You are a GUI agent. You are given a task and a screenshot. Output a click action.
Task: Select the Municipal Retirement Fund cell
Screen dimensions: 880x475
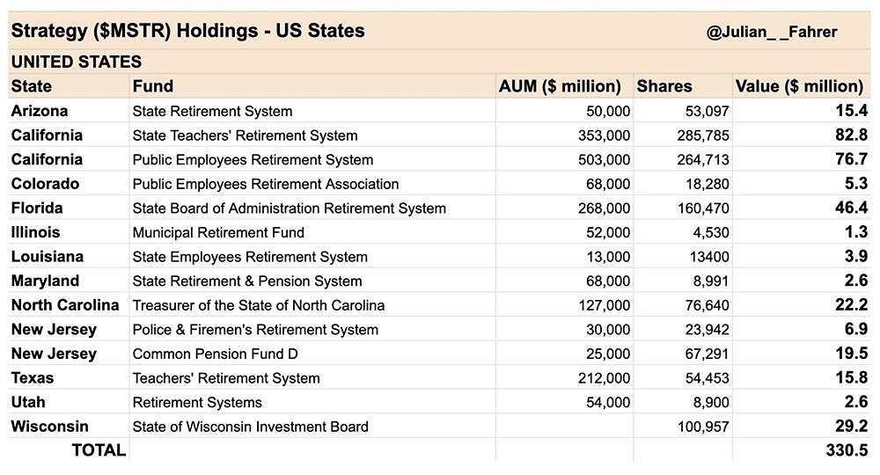(x=218, y=233)
